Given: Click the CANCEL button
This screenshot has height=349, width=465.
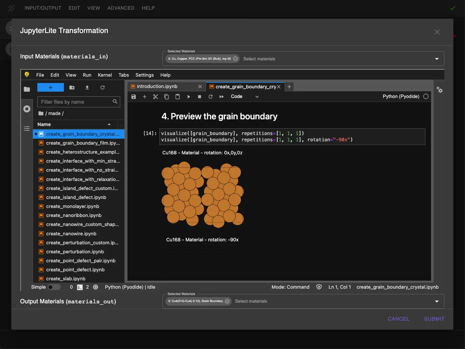Looking at the screenshot, I should [398, 319].
